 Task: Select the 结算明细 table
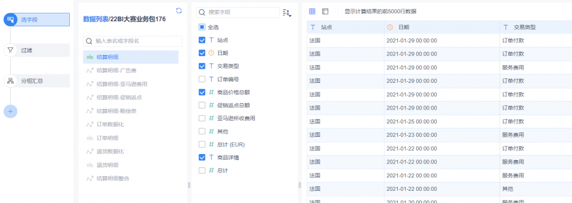pyautogui.click(x=131, y=57)
